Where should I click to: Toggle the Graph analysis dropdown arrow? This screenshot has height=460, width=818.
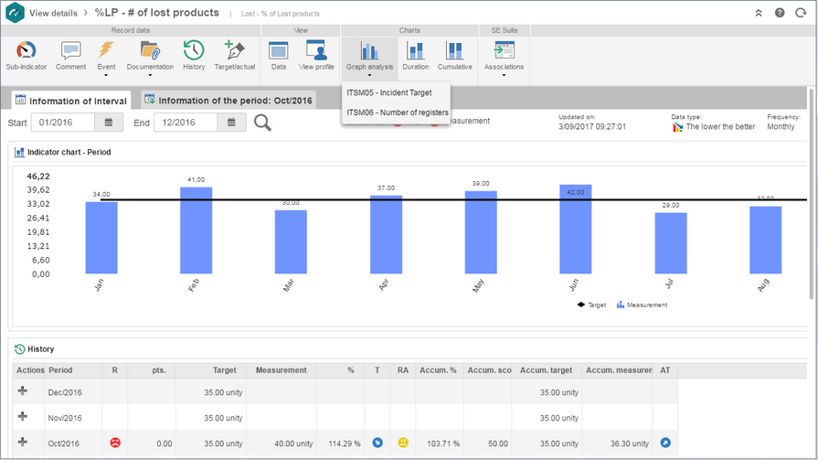(x=369, y=76)
